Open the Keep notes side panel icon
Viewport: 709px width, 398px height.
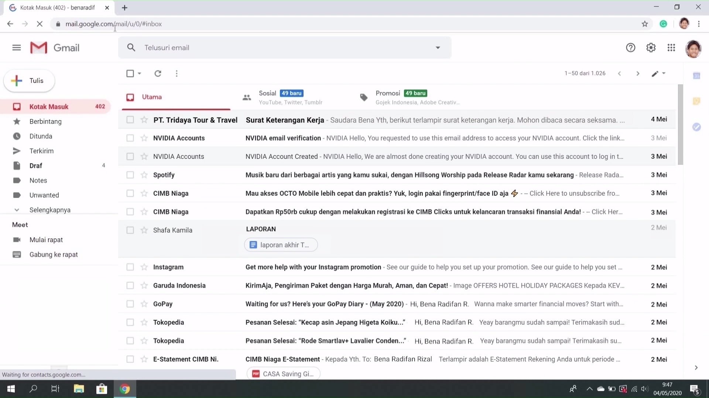pos(696,101)
